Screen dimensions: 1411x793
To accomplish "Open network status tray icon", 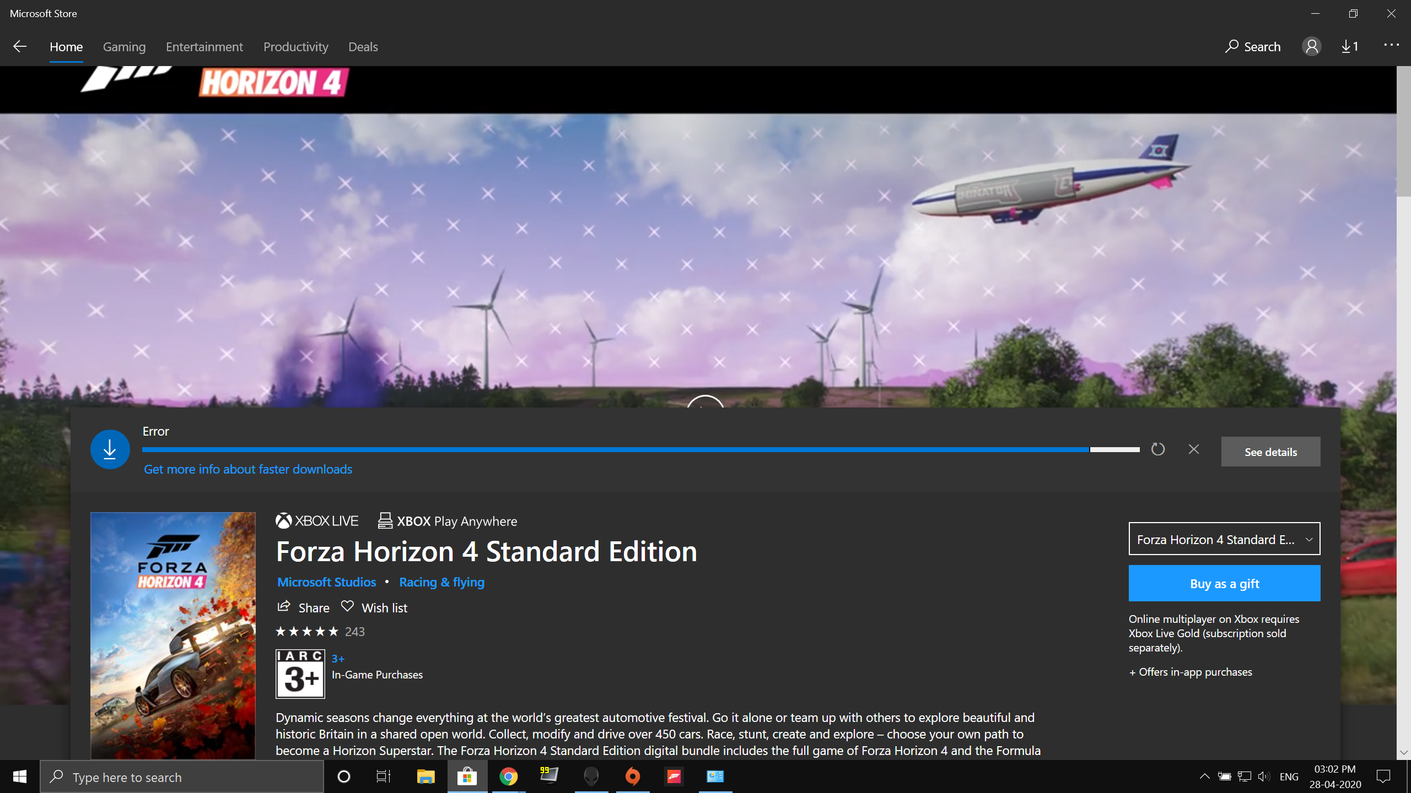I will click(x=1245, y=776).
